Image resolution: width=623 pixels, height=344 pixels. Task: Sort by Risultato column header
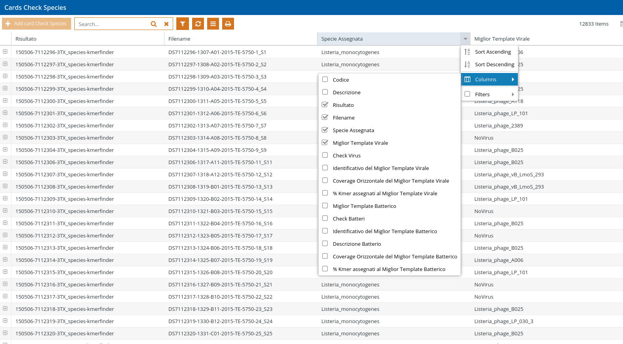click(26, 39)
